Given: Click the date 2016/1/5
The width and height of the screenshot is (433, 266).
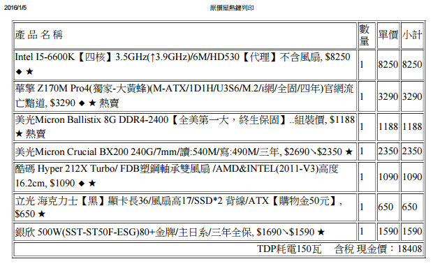Looking at the screenshot, I should 15,8.
